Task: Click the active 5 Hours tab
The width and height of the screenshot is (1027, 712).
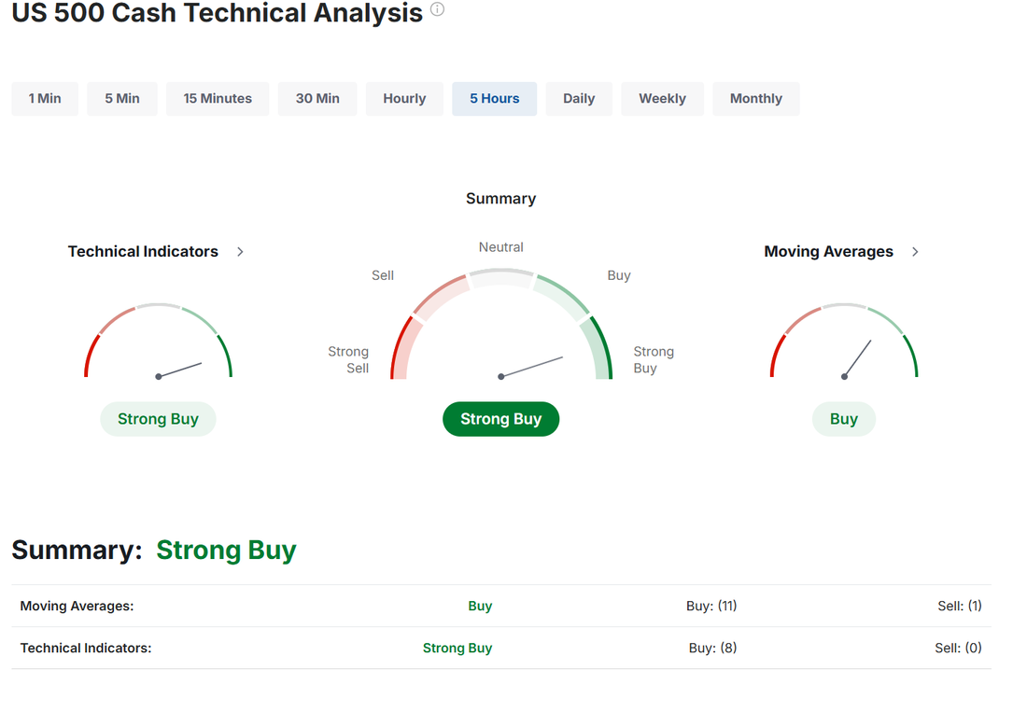Action: pyautogui.click(x=495, y=99)
